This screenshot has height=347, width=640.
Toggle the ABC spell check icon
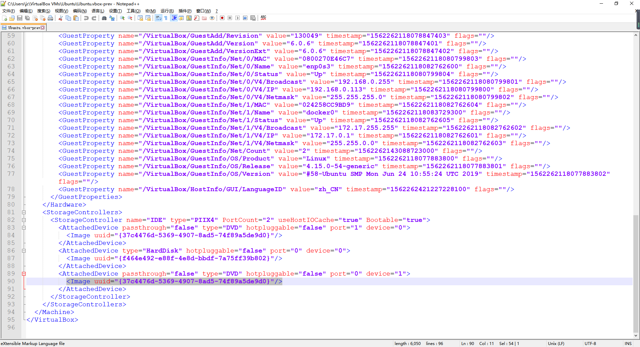pos(263,18)
